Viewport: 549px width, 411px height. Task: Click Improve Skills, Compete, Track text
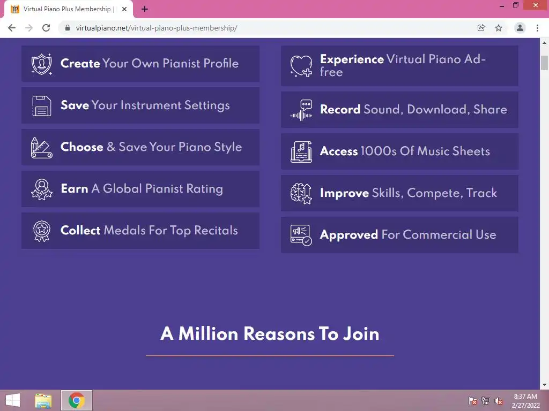tap(408, 193)
